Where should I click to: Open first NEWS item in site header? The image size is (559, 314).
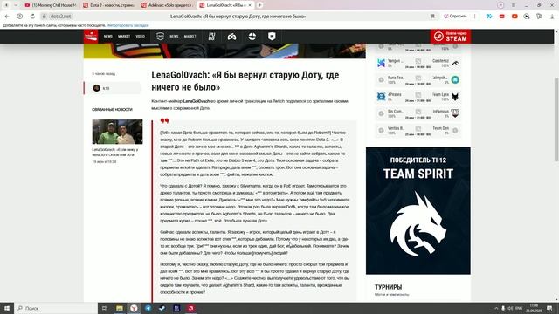point(108,37)
